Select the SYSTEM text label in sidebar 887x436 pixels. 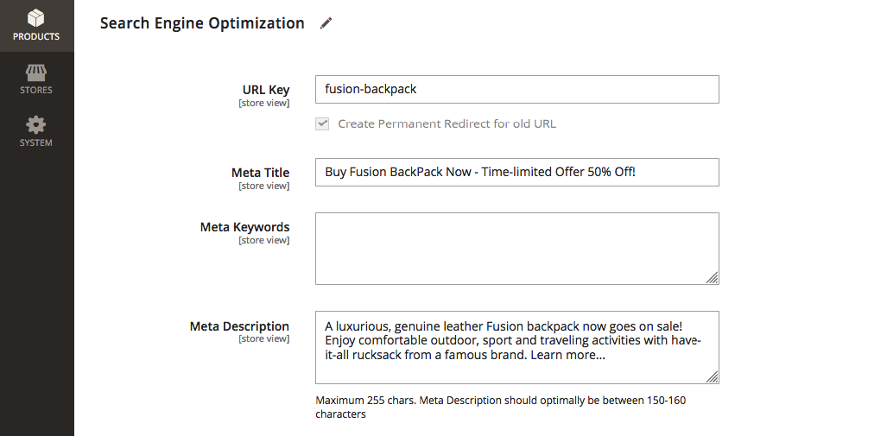pos(36,143)
